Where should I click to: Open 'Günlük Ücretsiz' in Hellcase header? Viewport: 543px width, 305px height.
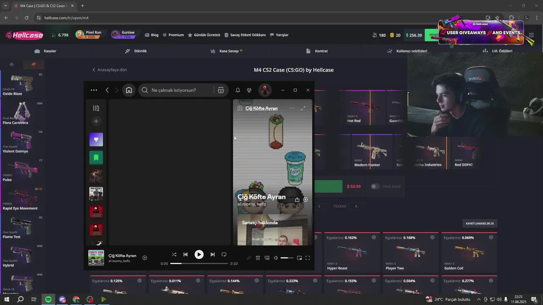coord(204,35)
